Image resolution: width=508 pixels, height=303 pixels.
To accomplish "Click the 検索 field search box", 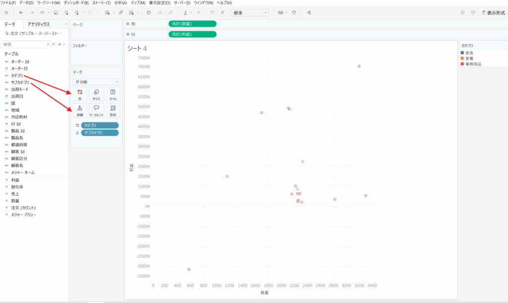I will click(x=24, y=44).
